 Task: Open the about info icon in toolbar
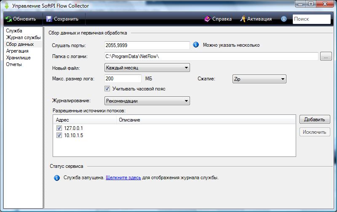(284, 19)
